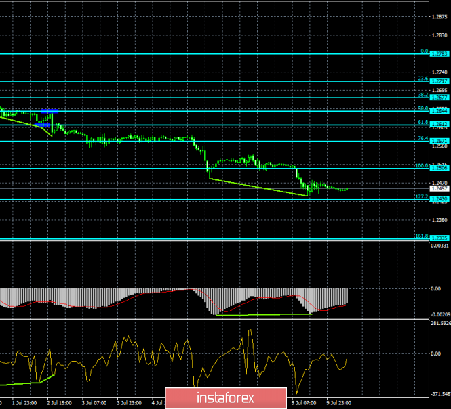Select the 0.0 Fibonacci level line

(x=203, y=53)
